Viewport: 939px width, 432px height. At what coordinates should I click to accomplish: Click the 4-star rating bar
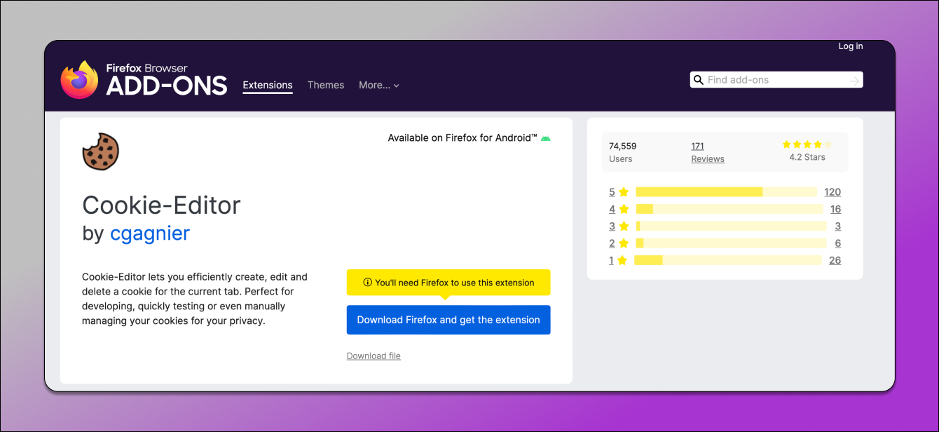(729, 209)
